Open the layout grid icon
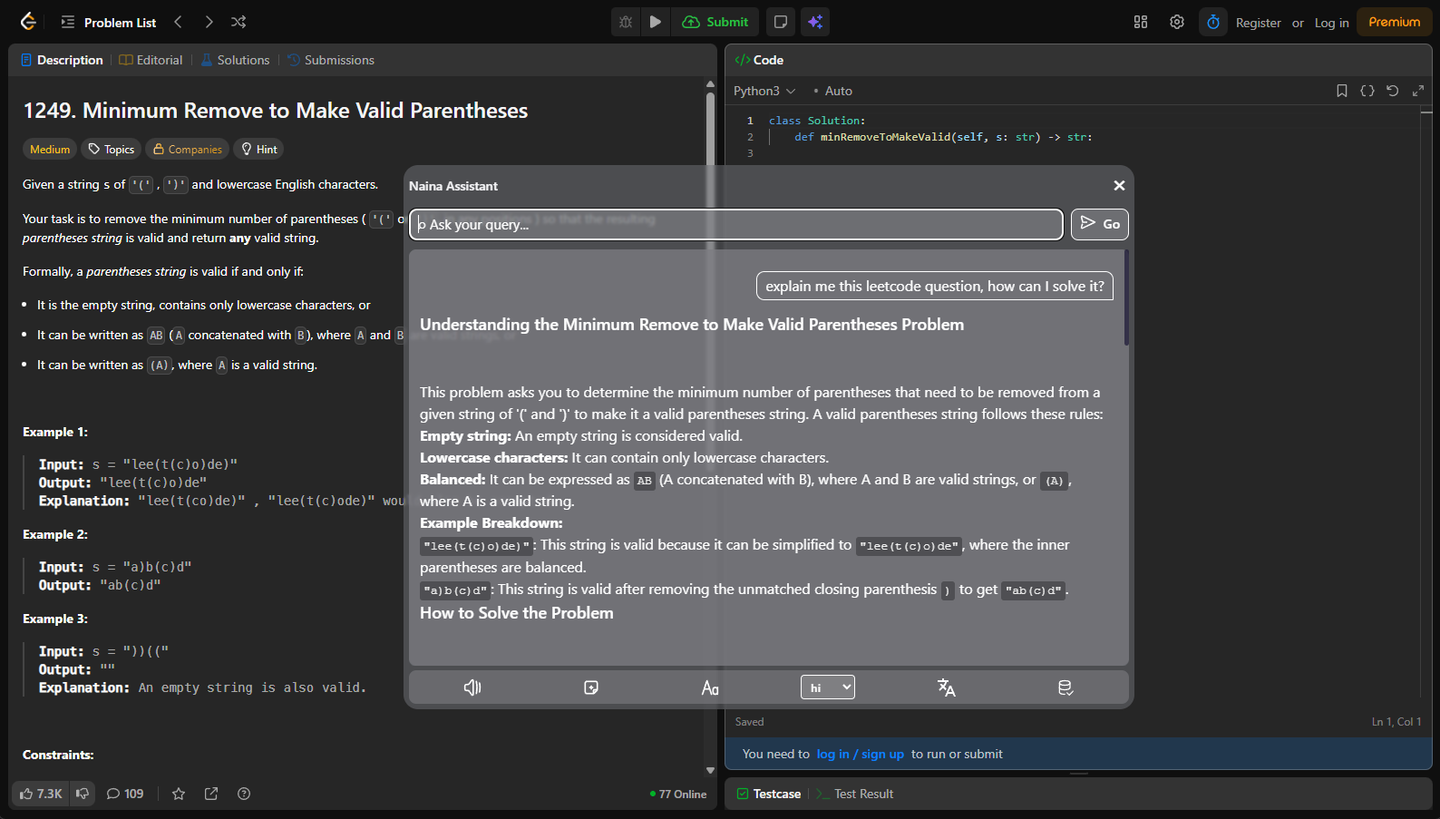The height and width of the screenshot is (819, 1440). [x=1141, y=22]
